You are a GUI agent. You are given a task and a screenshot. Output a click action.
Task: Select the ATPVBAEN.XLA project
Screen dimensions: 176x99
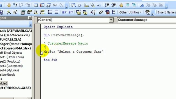pos(16,31)
